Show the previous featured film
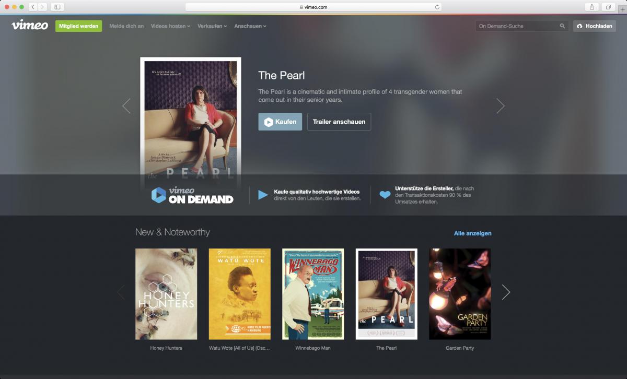Viewport: 627px width, 379px height. coord(126,106)
